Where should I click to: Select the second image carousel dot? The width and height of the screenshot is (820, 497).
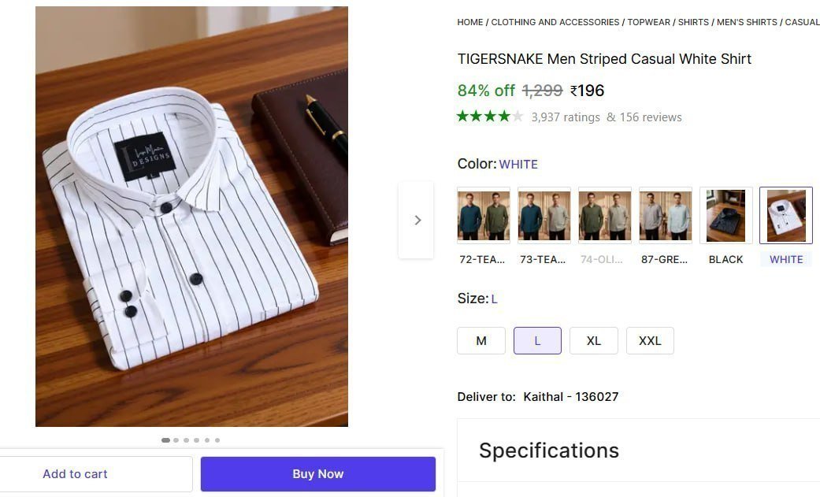(x=176, y=440)
